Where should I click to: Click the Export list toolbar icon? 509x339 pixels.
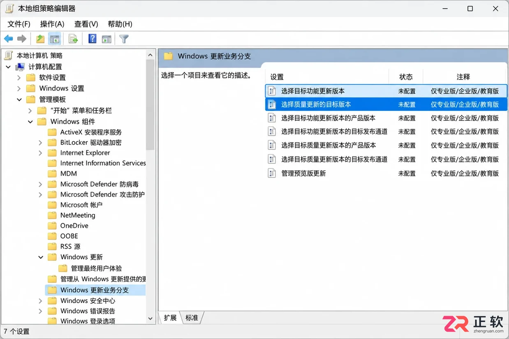pyautogui.click(x=73, y=39)
